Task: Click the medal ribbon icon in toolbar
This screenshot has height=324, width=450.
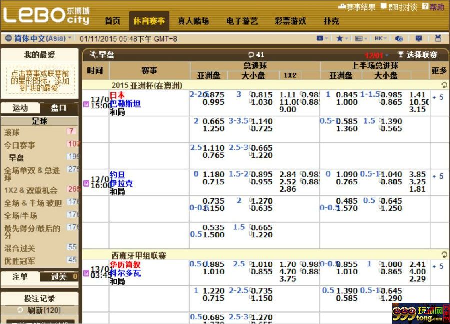Action: pyautogui.click(x=438, y=38)
